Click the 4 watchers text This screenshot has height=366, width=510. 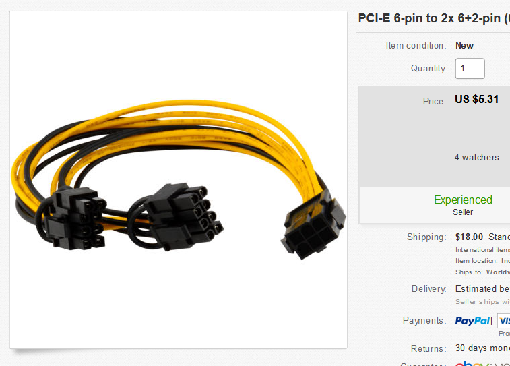click(476, 158)
